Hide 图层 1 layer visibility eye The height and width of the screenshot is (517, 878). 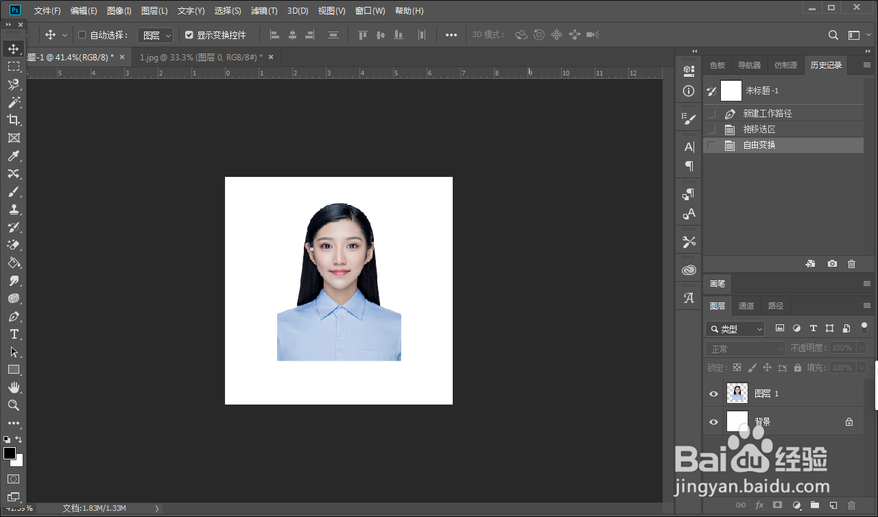[x=713, y=394]
